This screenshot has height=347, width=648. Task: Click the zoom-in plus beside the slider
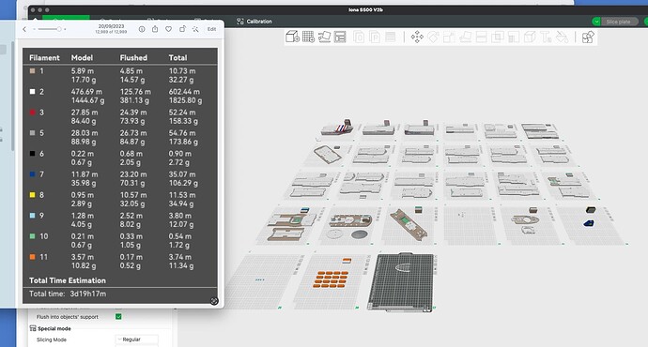[x=65, y=29]
